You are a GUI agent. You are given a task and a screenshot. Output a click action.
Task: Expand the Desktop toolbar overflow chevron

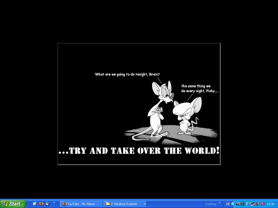tap(220, 203)
